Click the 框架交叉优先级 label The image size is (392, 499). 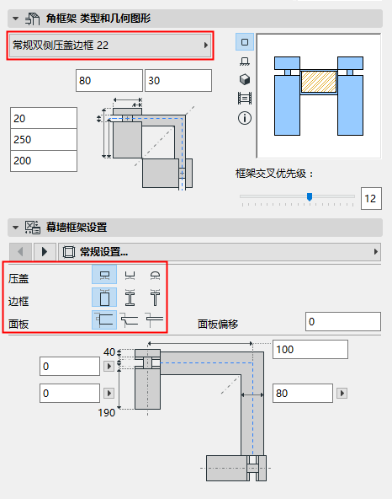(x=274, y=174)
